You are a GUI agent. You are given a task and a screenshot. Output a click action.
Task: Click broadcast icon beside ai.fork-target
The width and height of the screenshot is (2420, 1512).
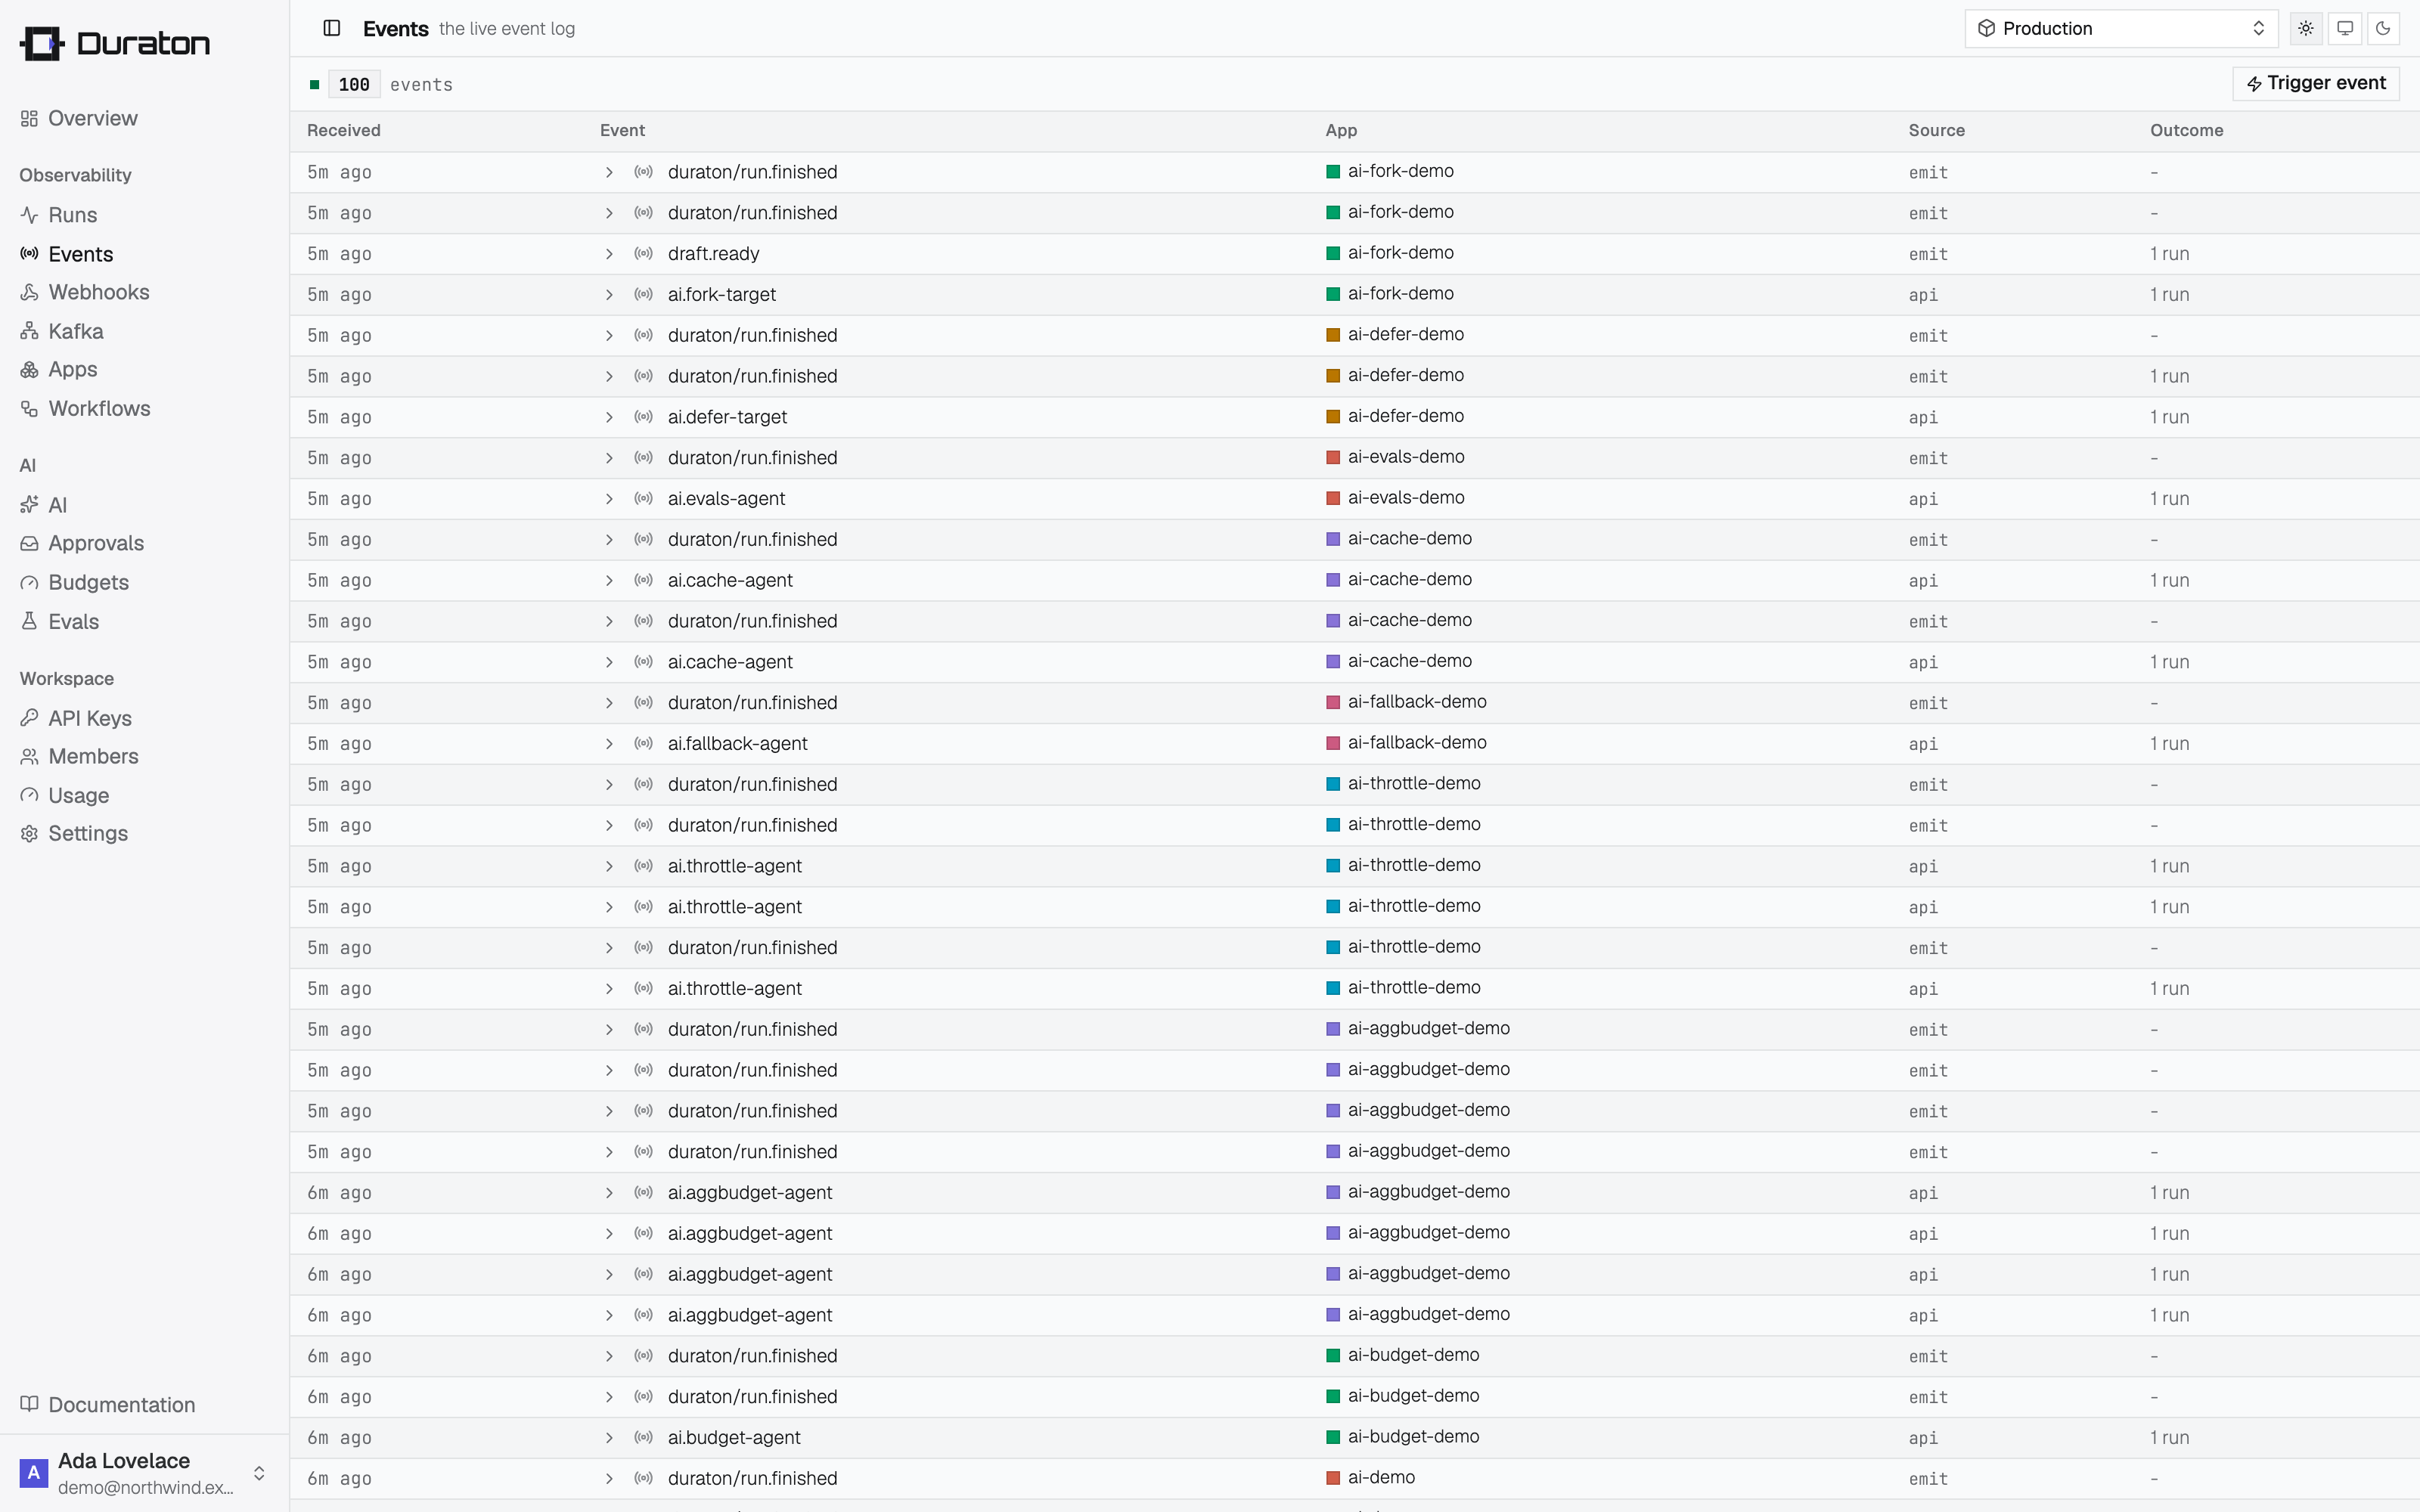(x=644, y=295)
